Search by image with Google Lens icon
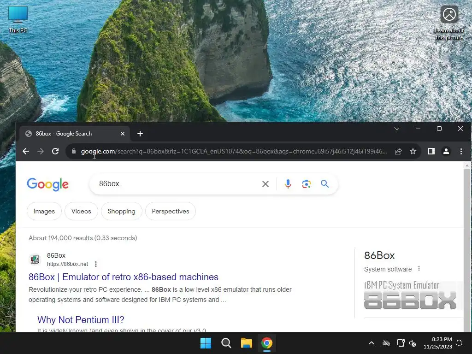Screen dimensions: 472x354 coord(306,184)
